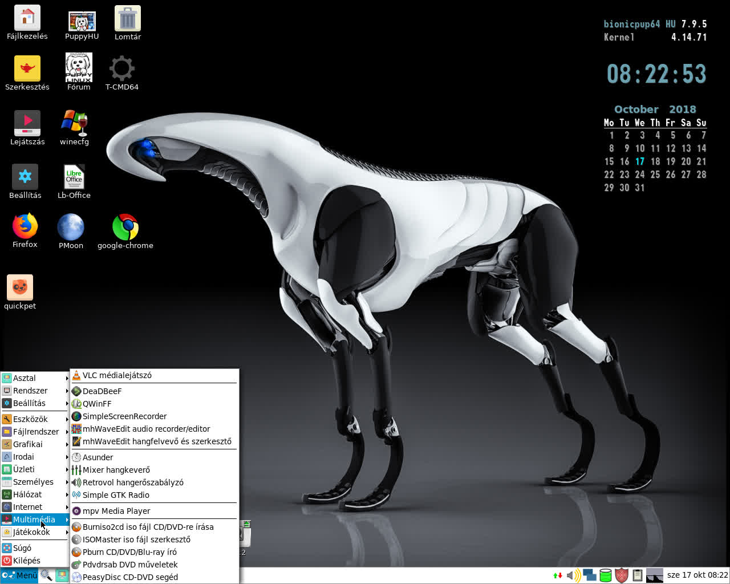The width and height of the screenshot is (730, 584).
Task: Launch the google-chrome desktop icon
Action: coord(125,232)
